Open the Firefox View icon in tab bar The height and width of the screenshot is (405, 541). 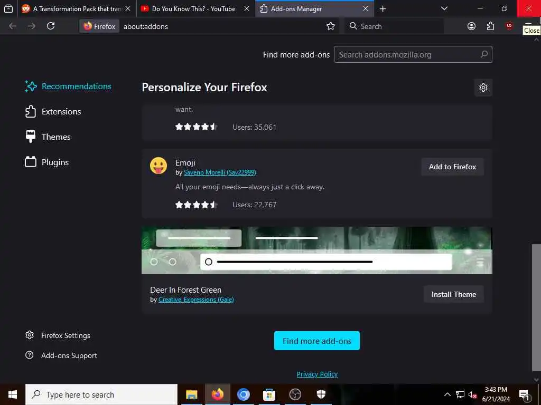tap(8, 8)
